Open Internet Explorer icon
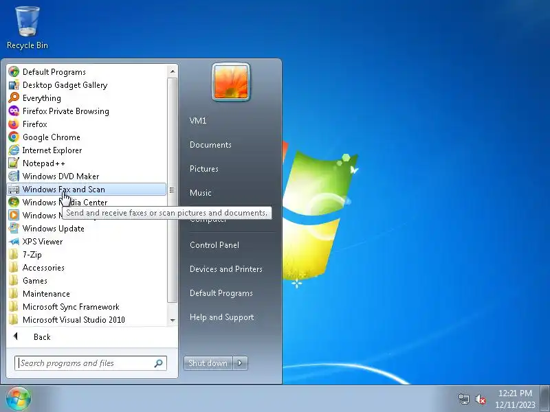Screen dimensions: 550x412 coord(14,150)
